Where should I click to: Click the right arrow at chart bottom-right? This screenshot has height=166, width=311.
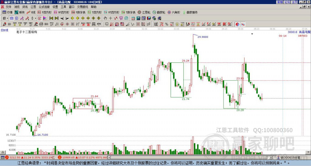click(308, 152)
